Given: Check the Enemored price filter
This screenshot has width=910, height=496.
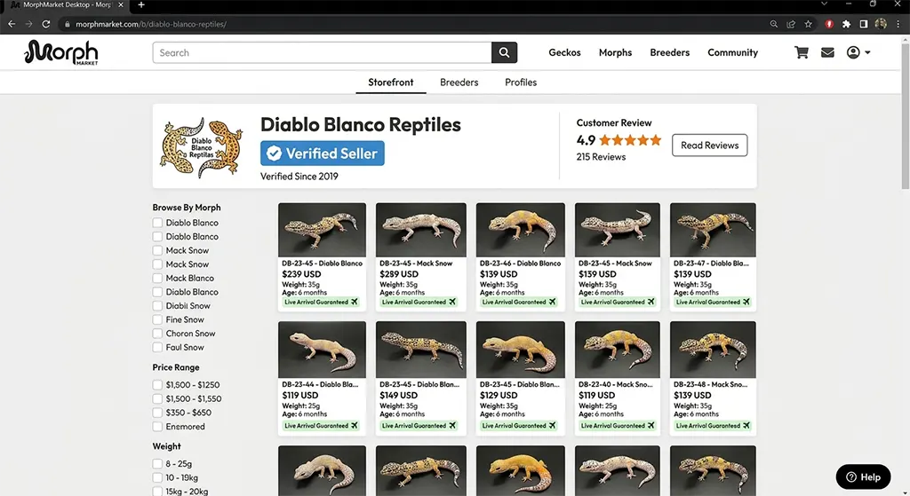Looking at the screenshot, I should pos(157,427).
